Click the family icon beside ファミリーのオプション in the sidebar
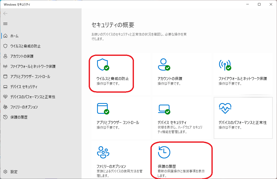The image size is (277, 179). (6, 107)
